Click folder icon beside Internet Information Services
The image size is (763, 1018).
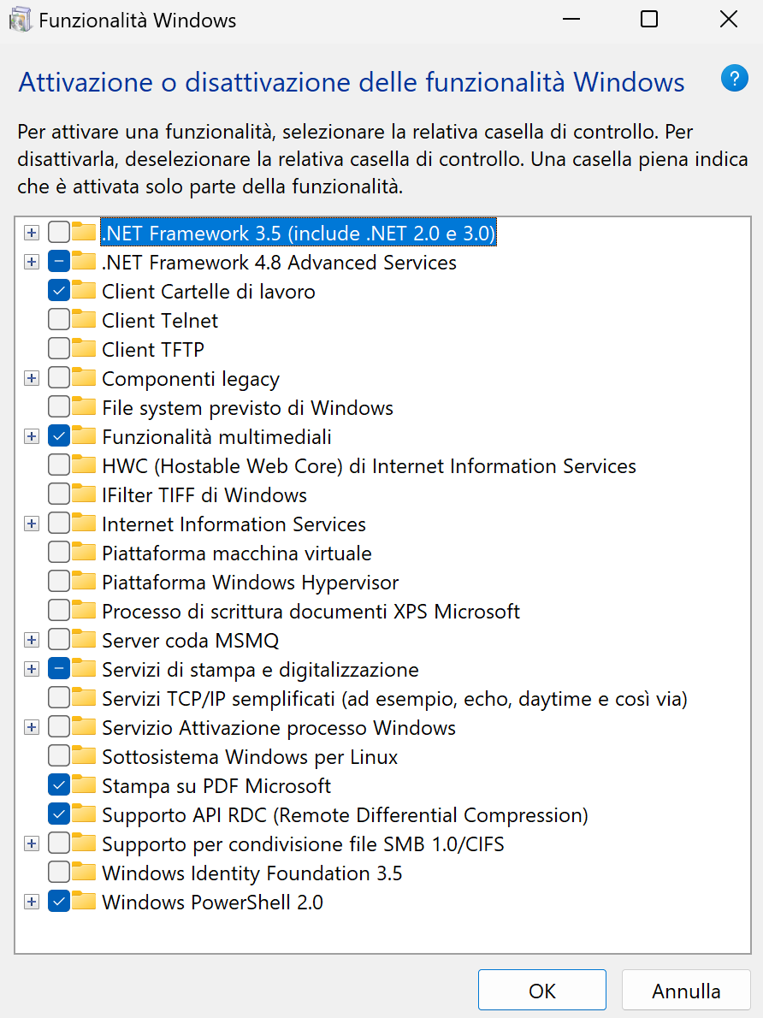point(84,524)
